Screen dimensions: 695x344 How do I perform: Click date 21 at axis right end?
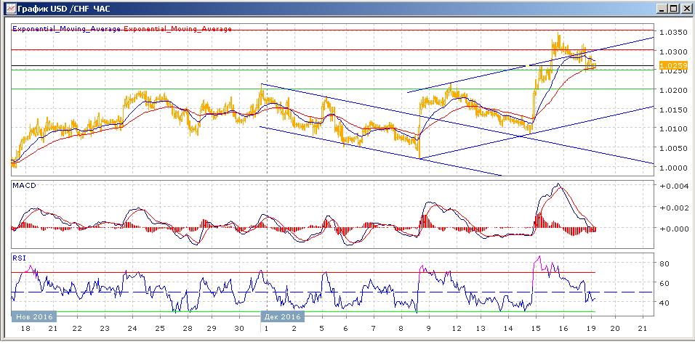point(642,329)
